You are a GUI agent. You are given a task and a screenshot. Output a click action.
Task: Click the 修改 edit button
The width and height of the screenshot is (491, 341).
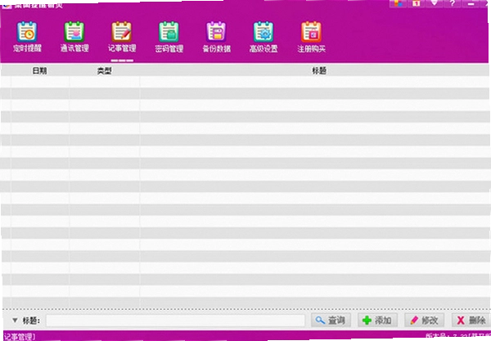click(x=424, y=320)
